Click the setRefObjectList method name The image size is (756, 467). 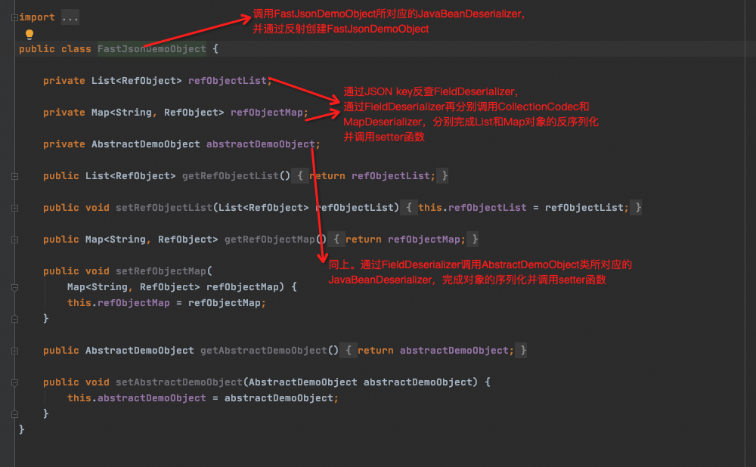click(164, 208)
